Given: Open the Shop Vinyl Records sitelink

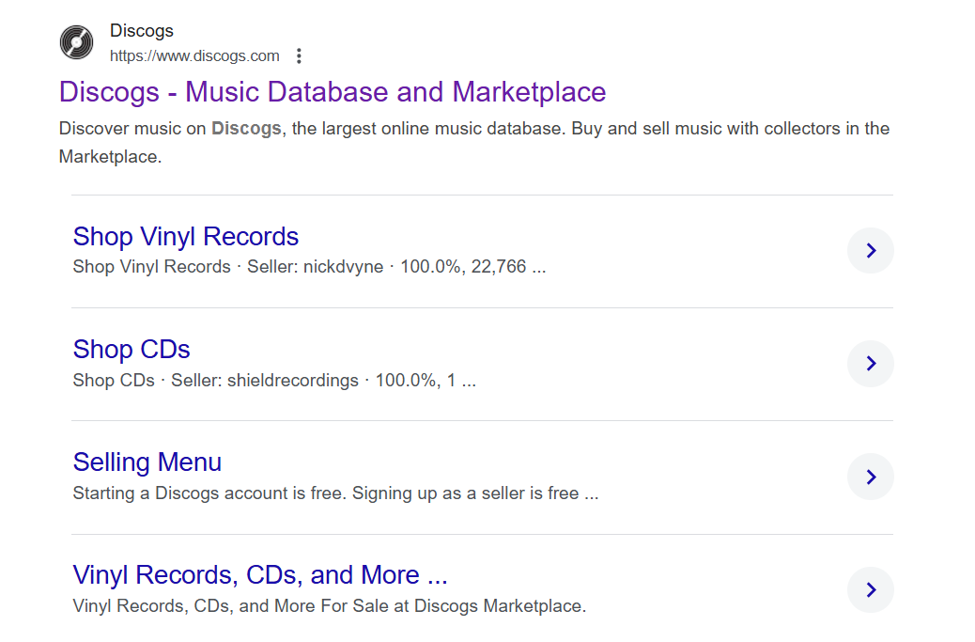Looking at the screenshot, I should (x=185, y=237).
